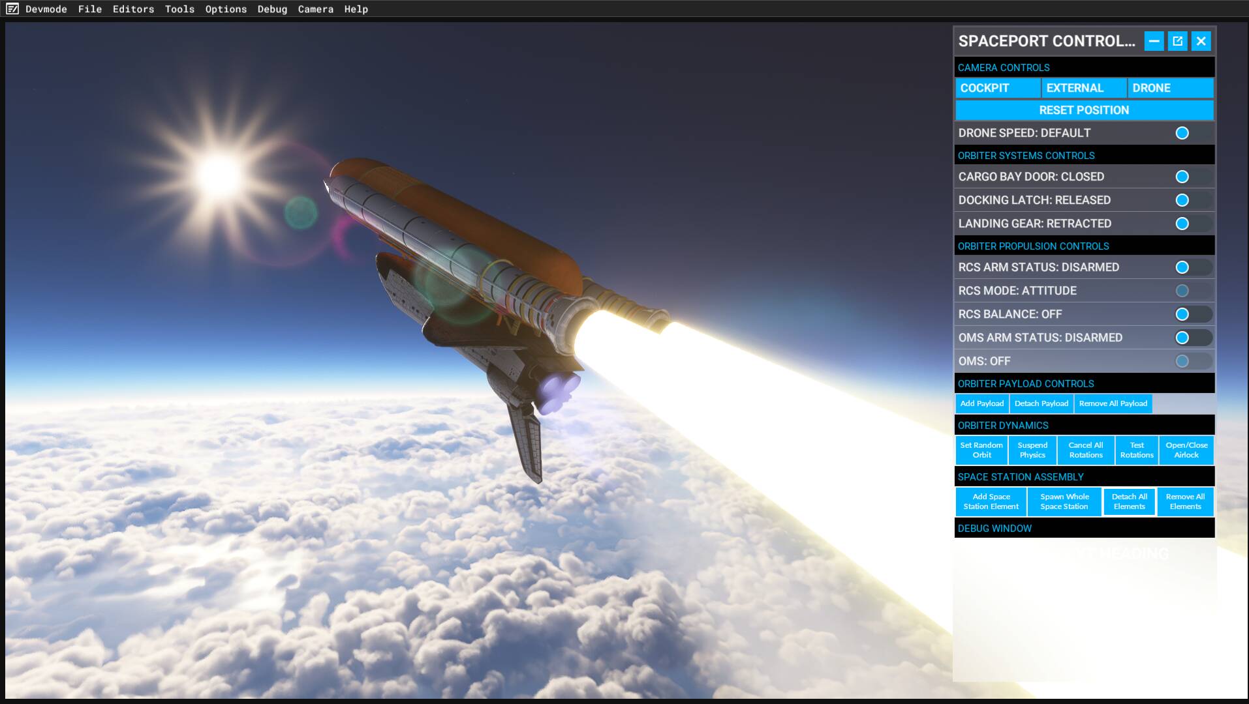Open the Tools menu
Screen dimensions: 1249x704
pyautogui.click(x=179, y=9)
